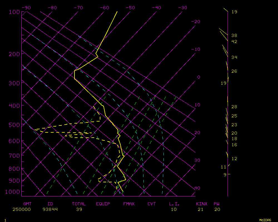Click the station ID value 93844
Image resolution: width=278 pixels, height=222 pixels.
(x=50, y=210)
